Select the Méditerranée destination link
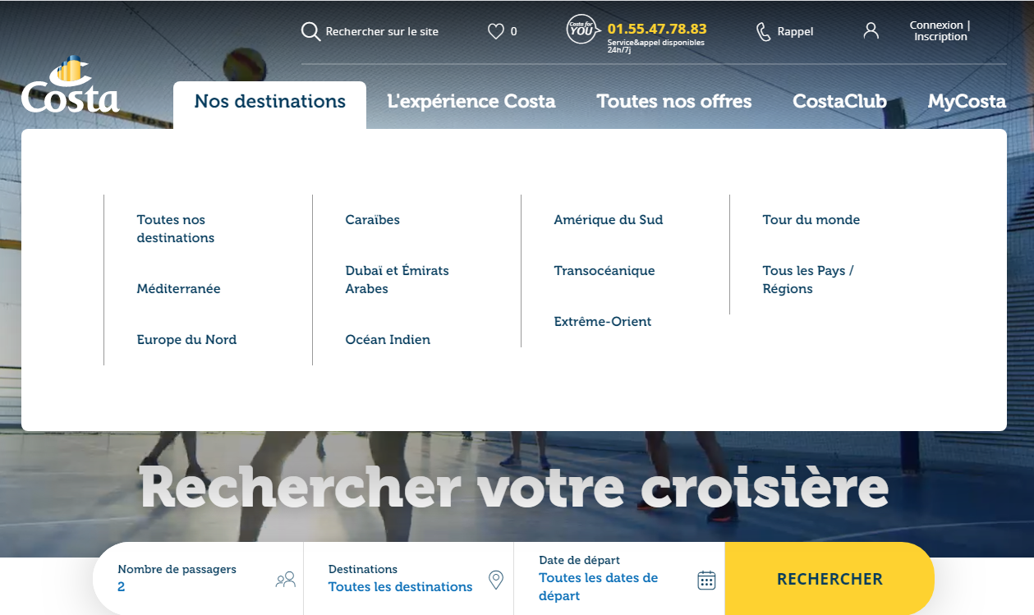Viewport: 1034px width, 615px height. pos(177,288)
